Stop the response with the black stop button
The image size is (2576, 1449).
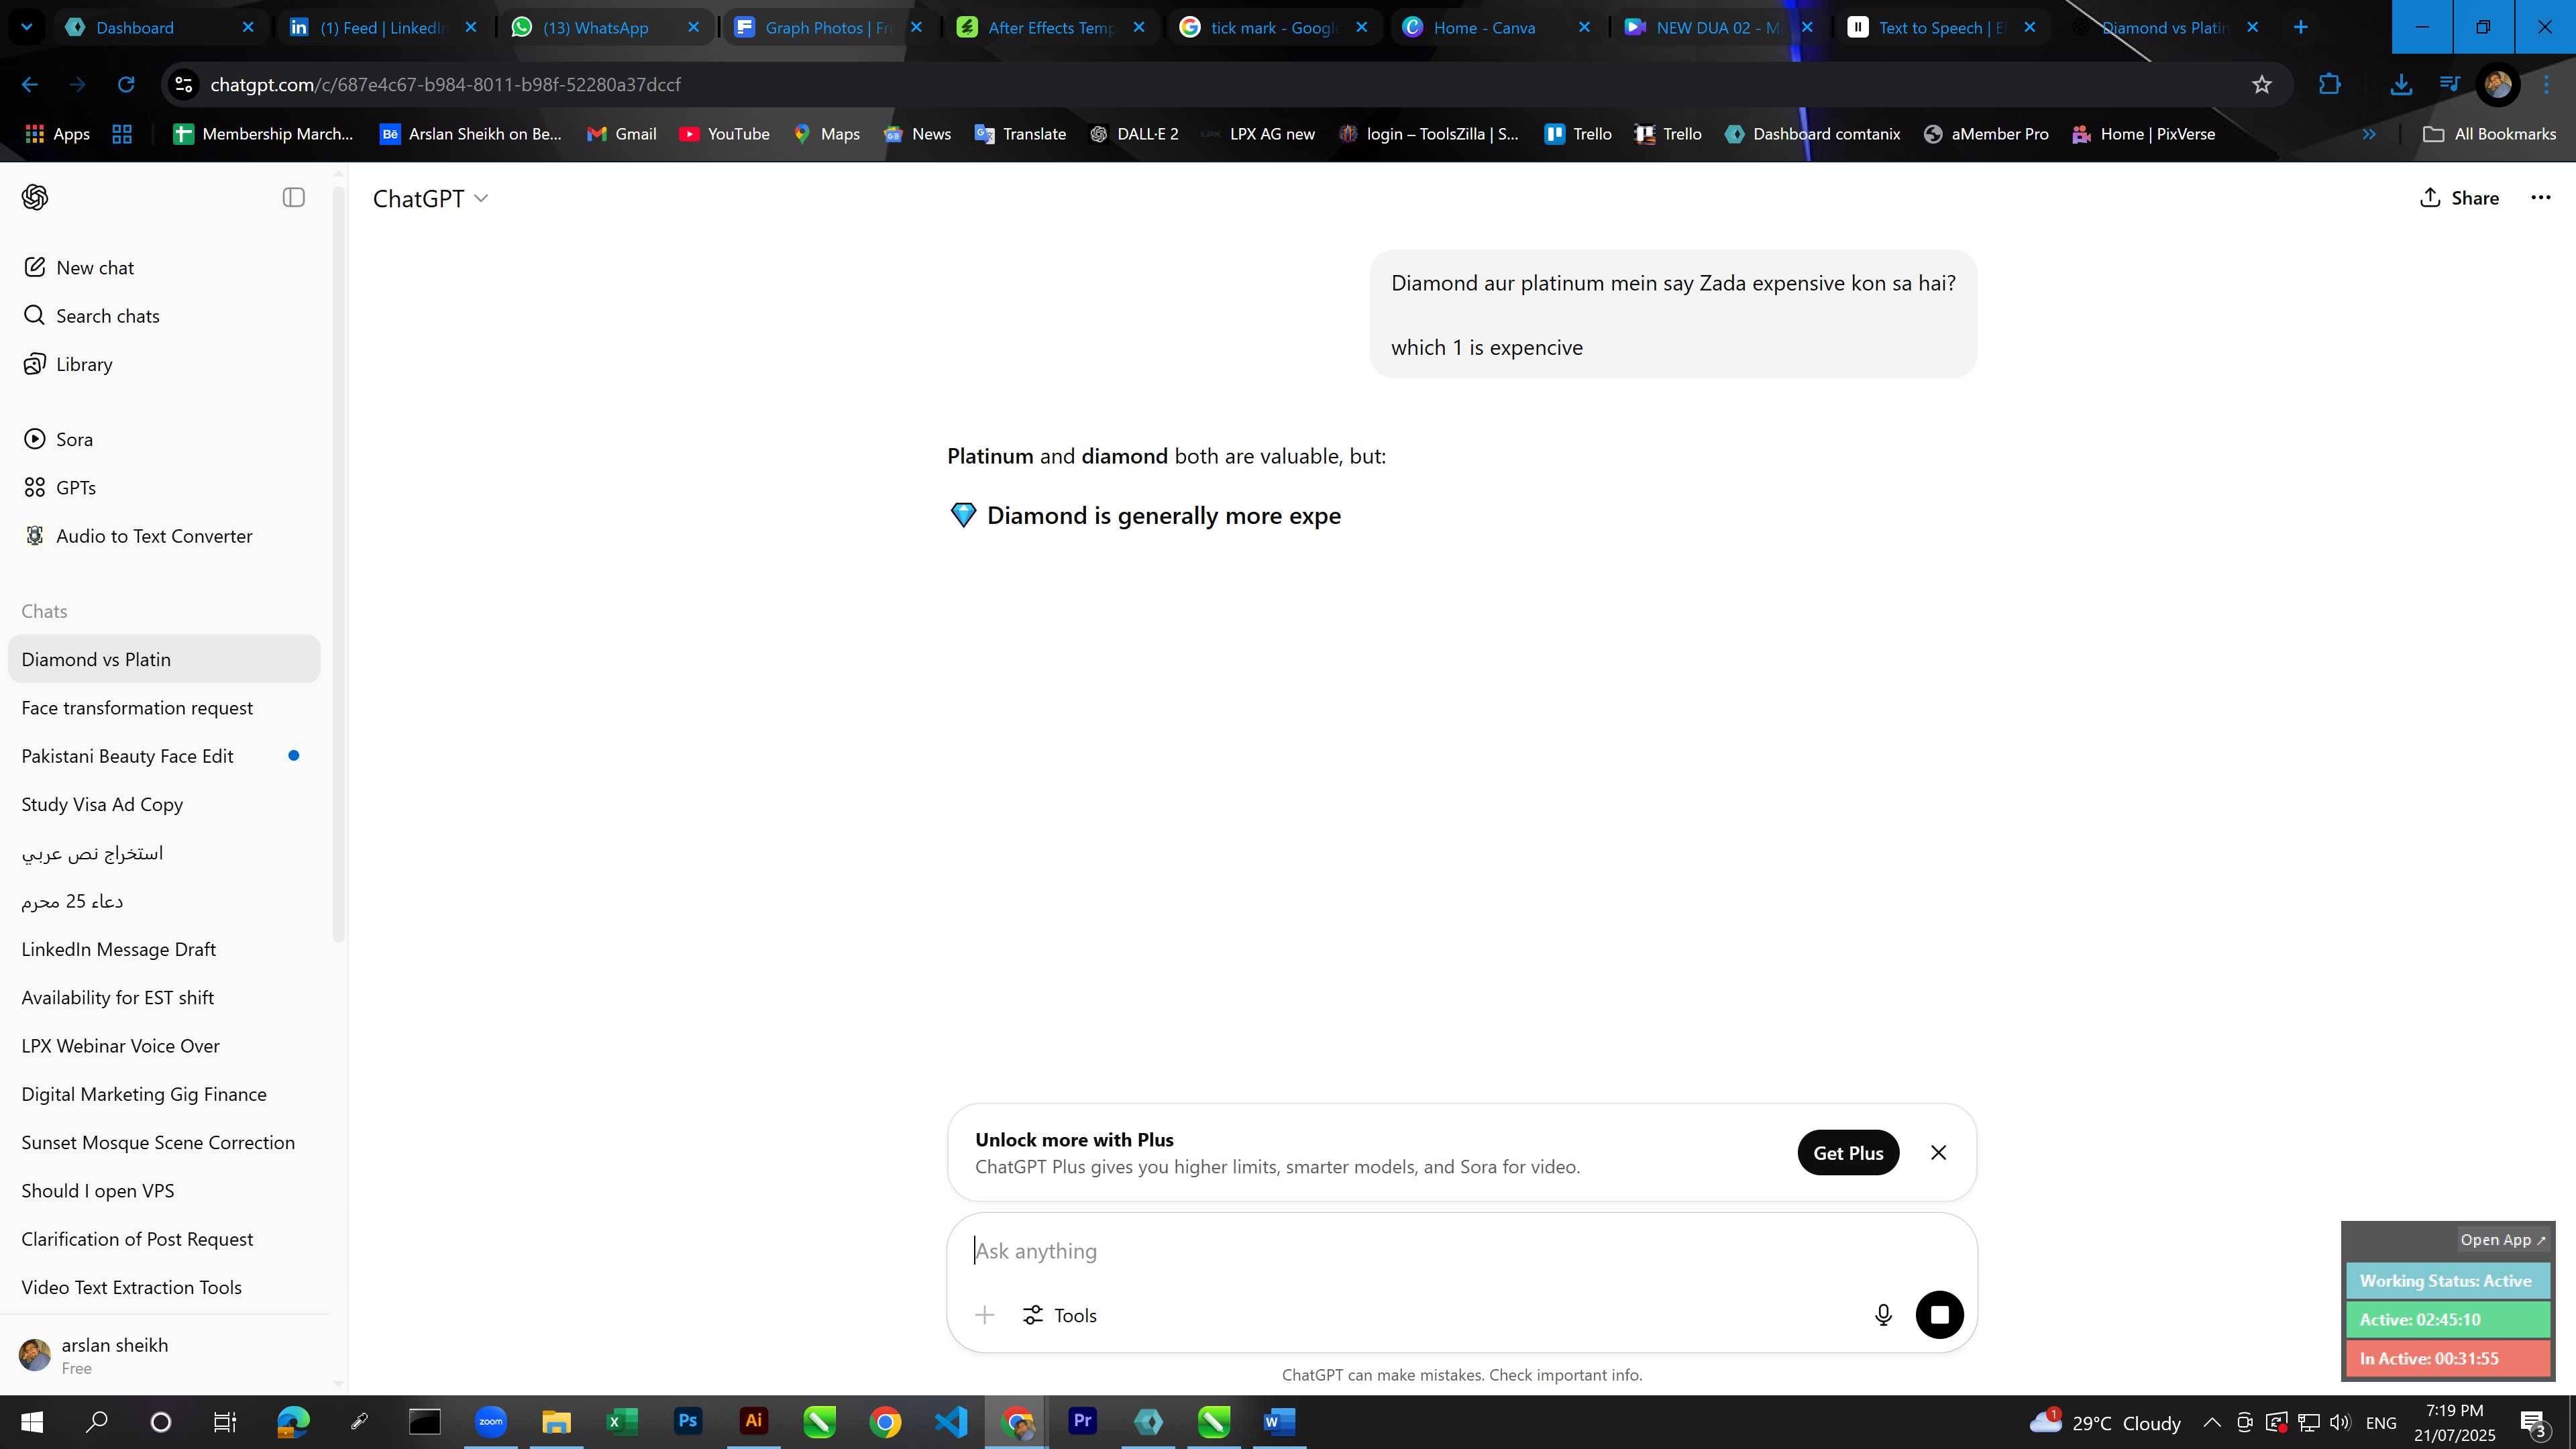(1939, 1315)
